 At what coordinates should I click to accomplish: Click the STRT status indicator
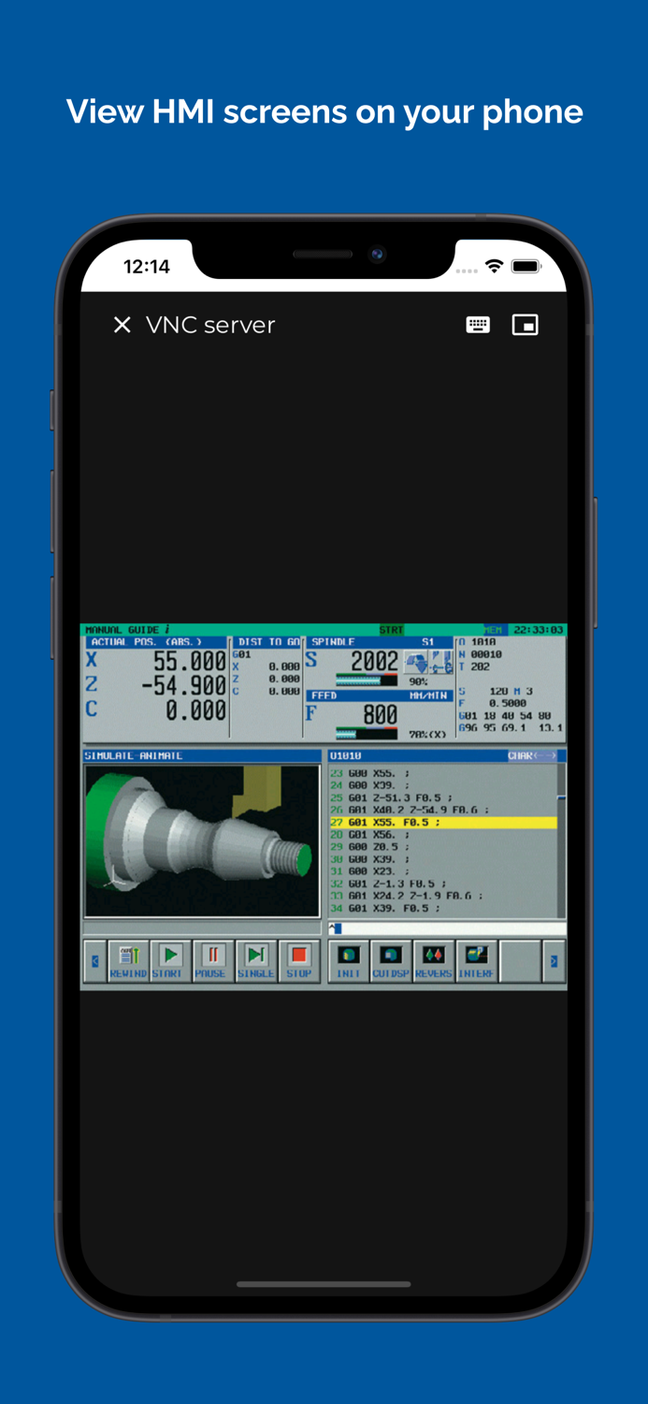tap(391, 630)
